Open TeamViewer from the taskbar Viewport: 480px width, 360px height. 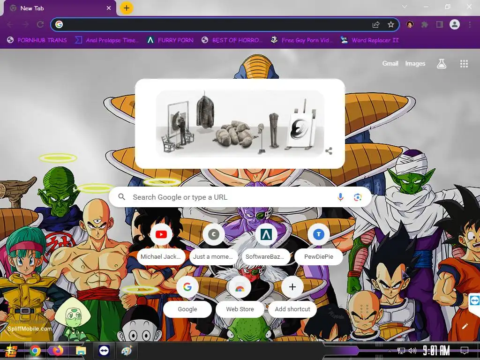(x=104, y=351)
